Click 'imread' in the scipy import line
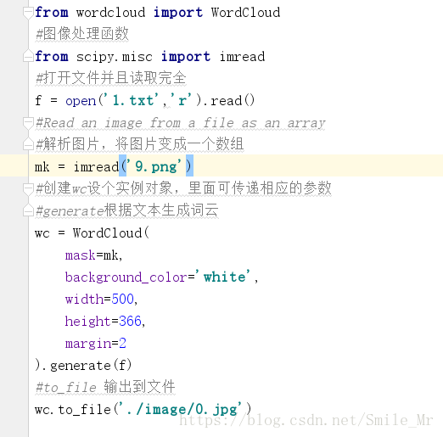Viewport: 443px width, 437px height. pyautogui.click(x=242, y=57)
